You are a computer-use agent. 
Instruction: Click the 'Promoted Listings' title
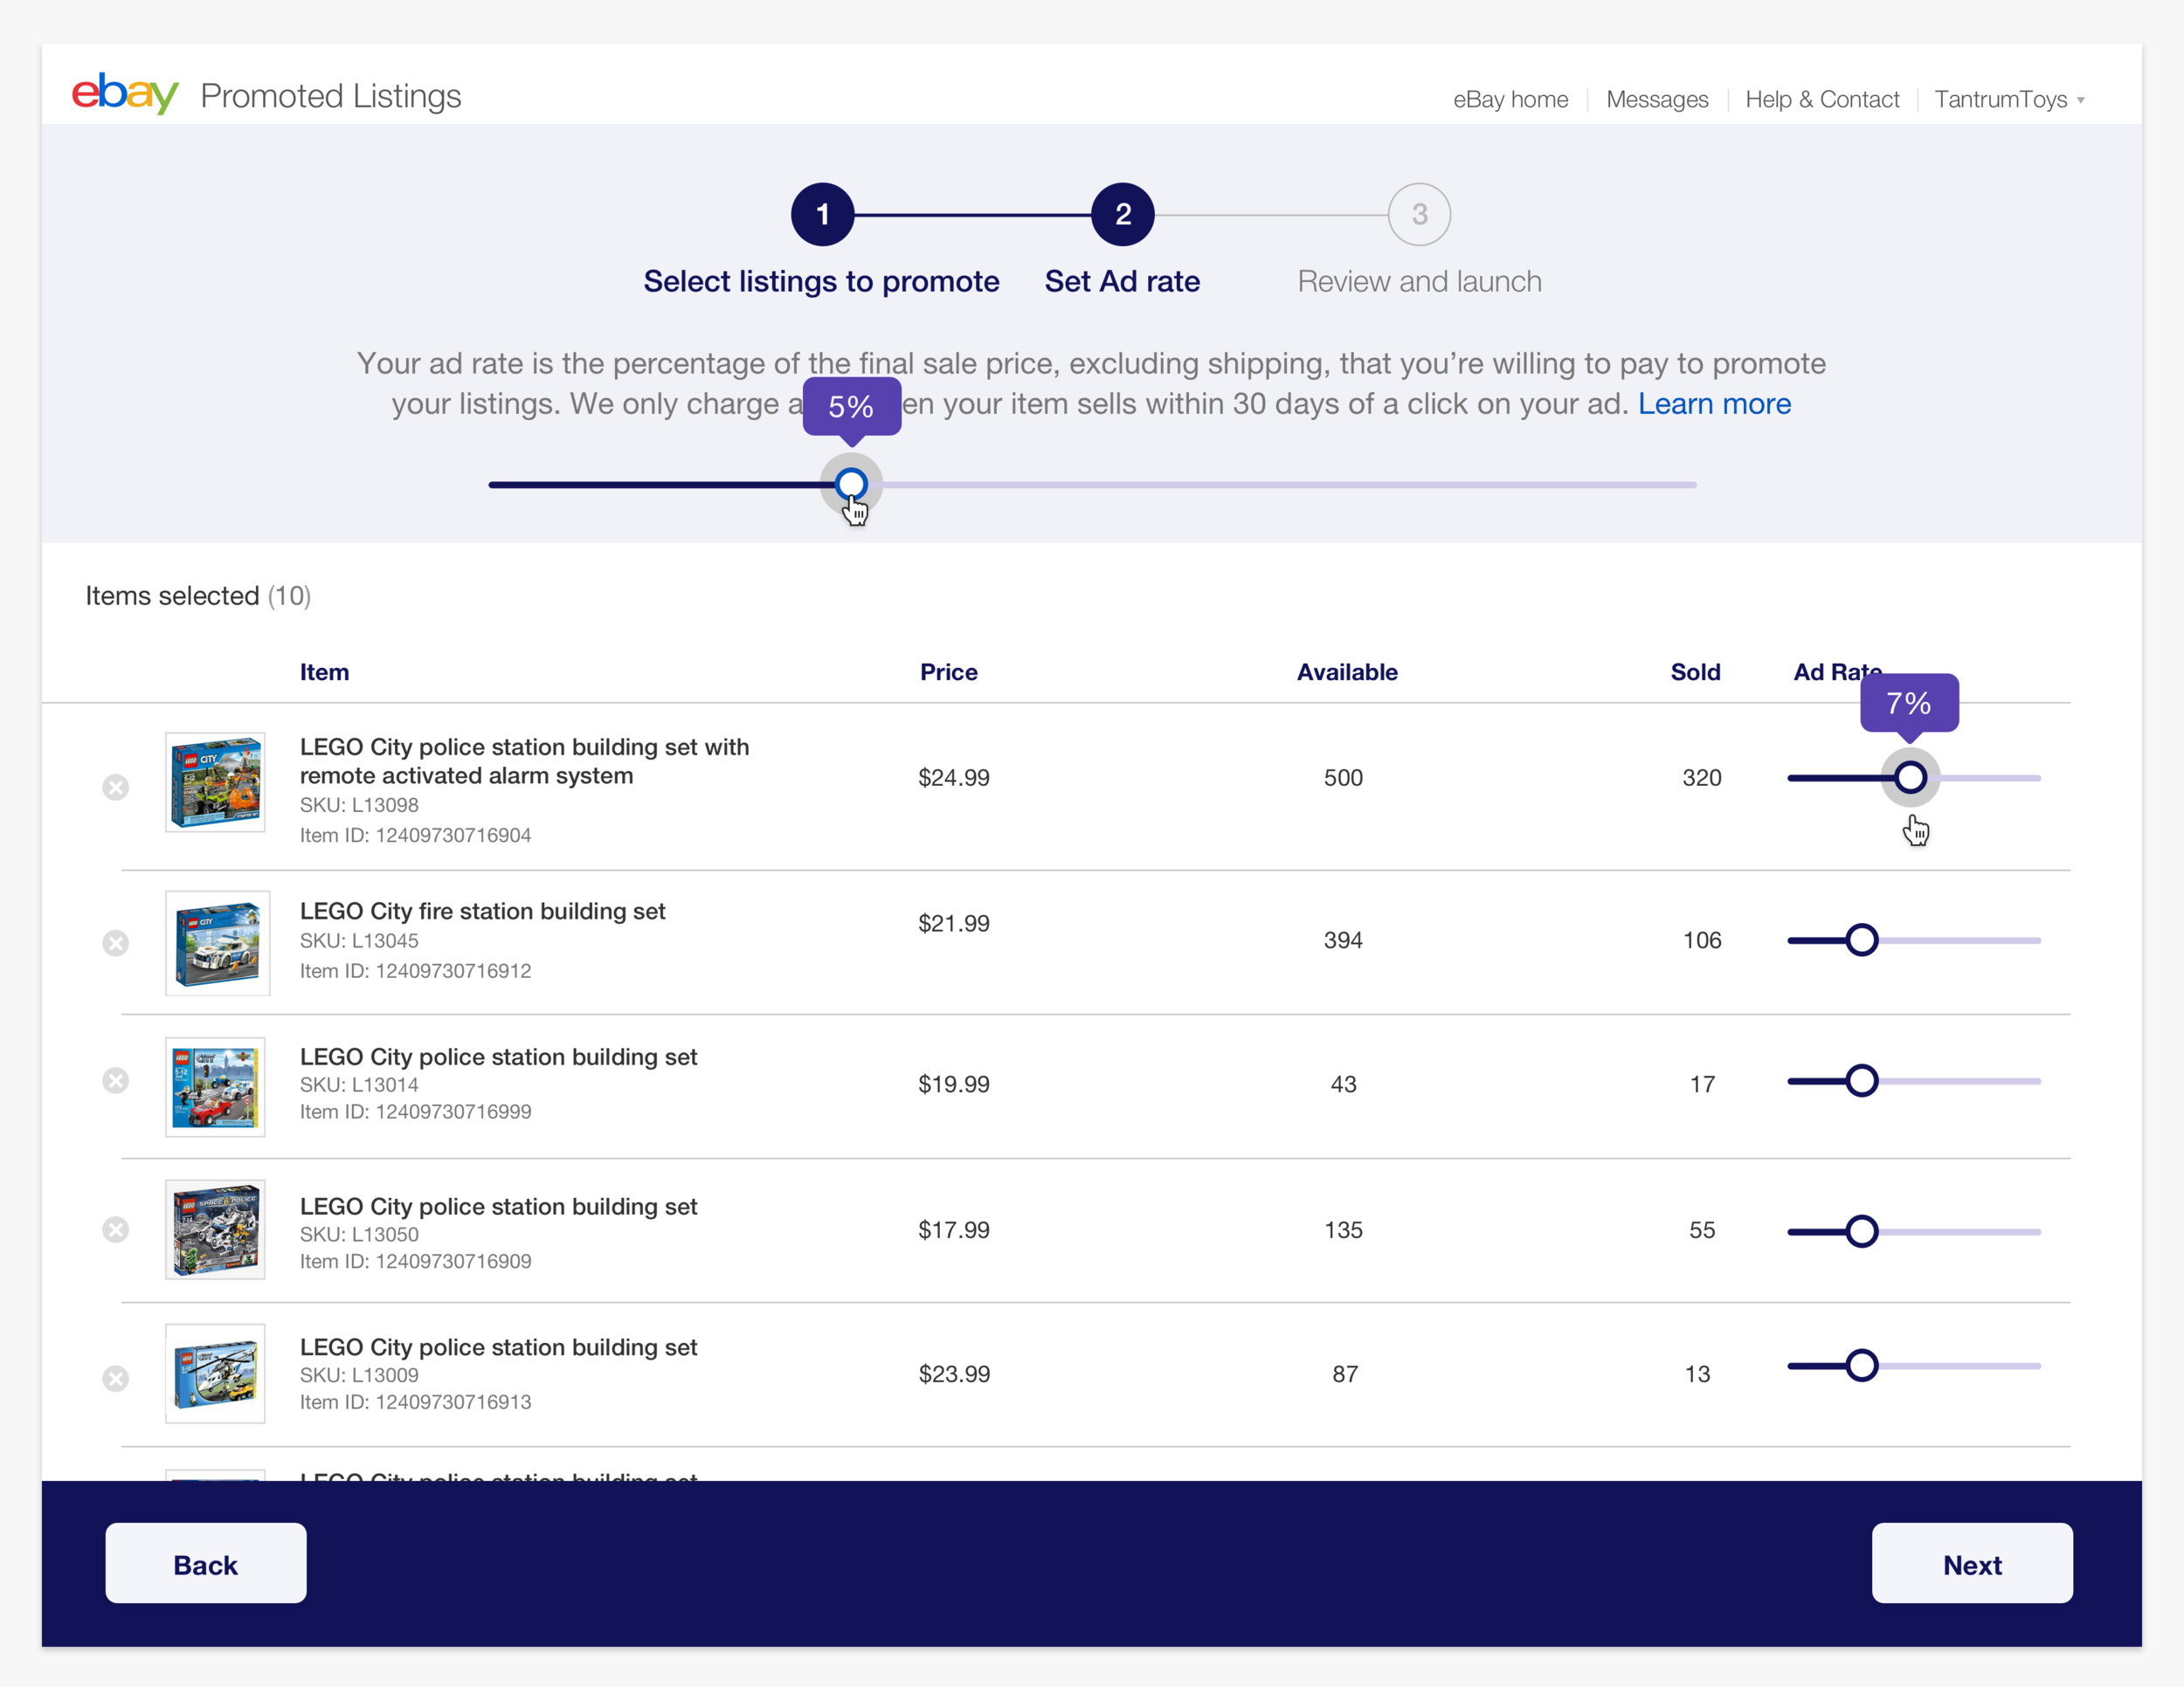[330, 96]
